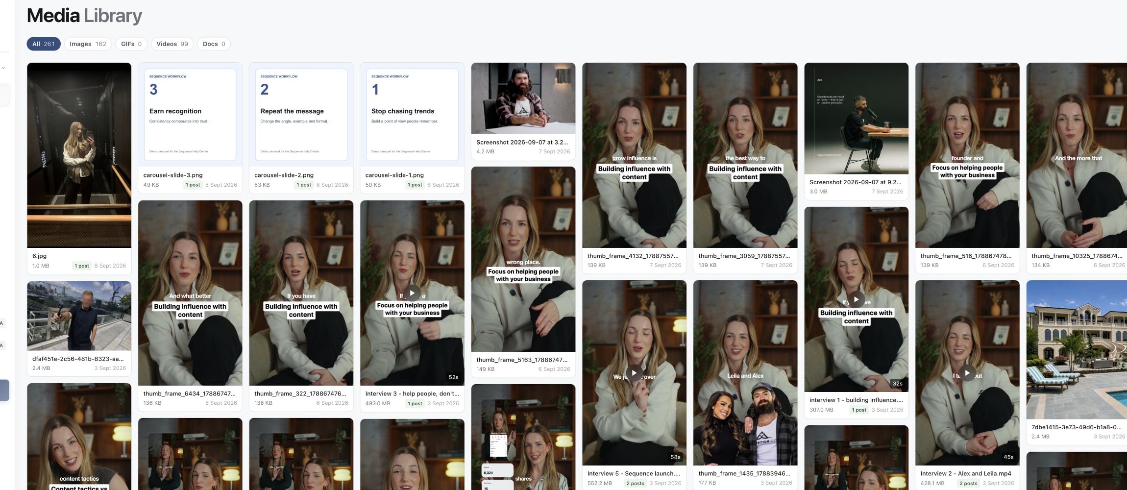Click the 1 post badge on carousel-slide-3.png

pyautogui.click(x=193, y=185)
